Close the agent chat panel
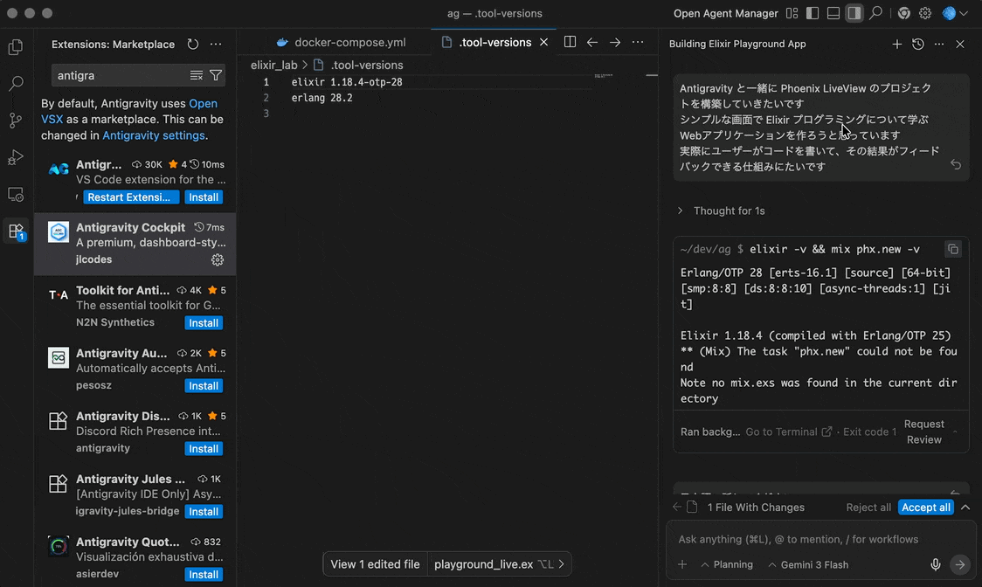The height and width of the screenshot is (587, 982). point(960,44)
